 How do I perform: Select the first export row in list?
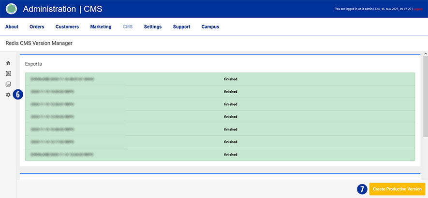220,79
